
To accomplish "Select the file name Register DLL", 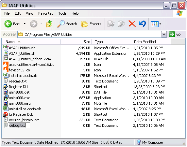I will pos(19,87).
